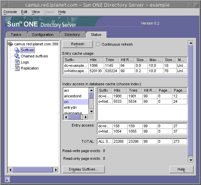Choose the entrydn index
Image resolution: width=201 pixels, height=185 pixels.
(76, 107)
